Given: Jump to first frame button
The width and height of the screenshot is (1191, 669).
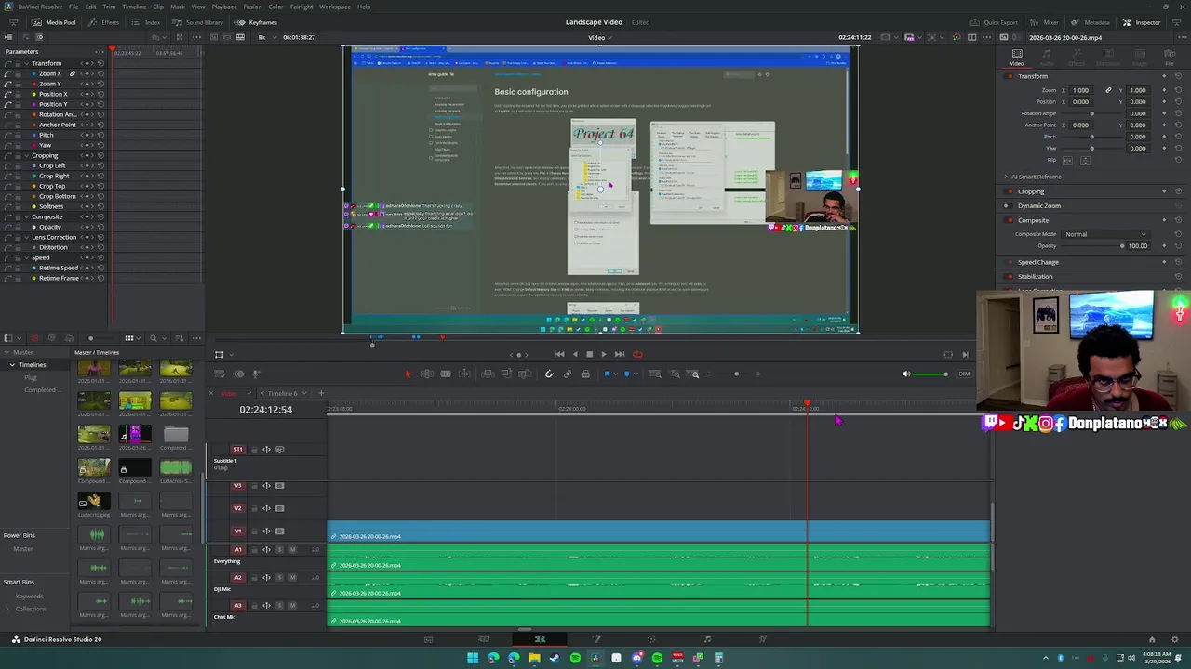Looking at the screenshot, I should pos(559,354).
